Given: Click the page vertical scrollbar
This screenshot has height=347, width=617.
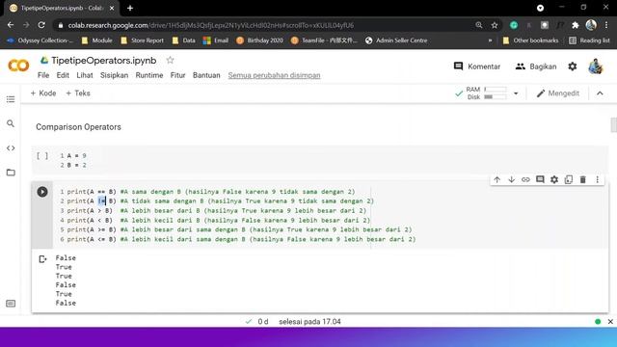Looking at the screenshot, I should (x=613, y=125).
